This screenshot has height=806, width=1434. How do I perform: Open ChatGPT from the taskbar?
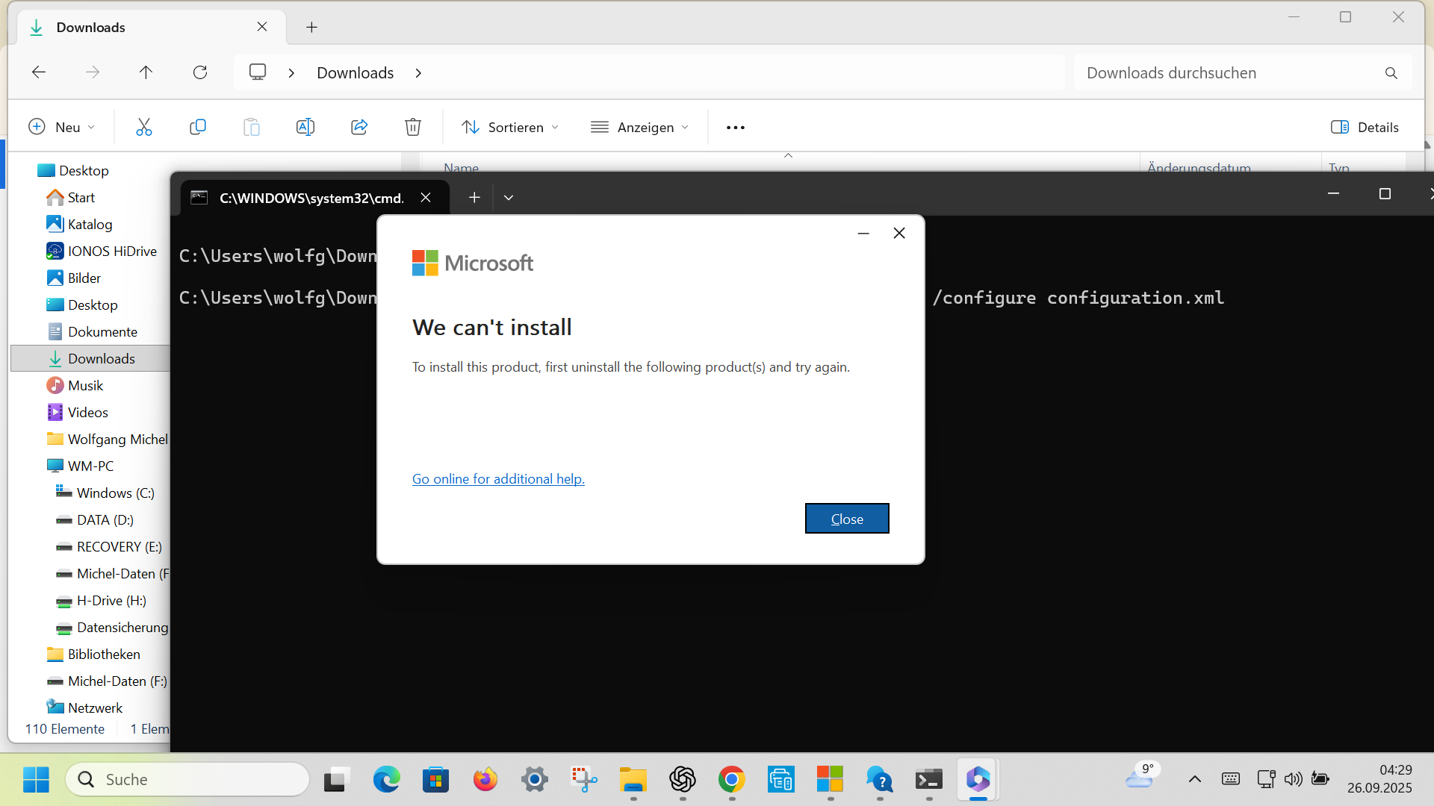coord(682,779)
